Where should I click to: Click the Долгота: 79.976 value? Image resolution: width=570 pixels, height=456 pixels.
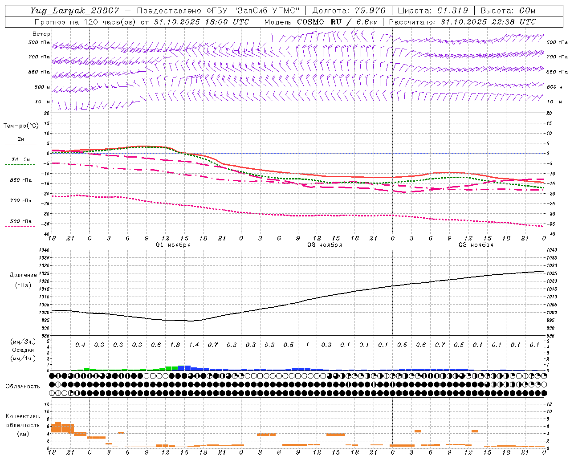coord(349,11)
